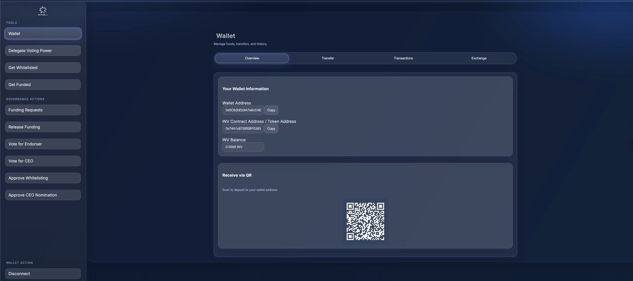
Task: Click the "Wallet" page title
Action: (x=226, y=36)
